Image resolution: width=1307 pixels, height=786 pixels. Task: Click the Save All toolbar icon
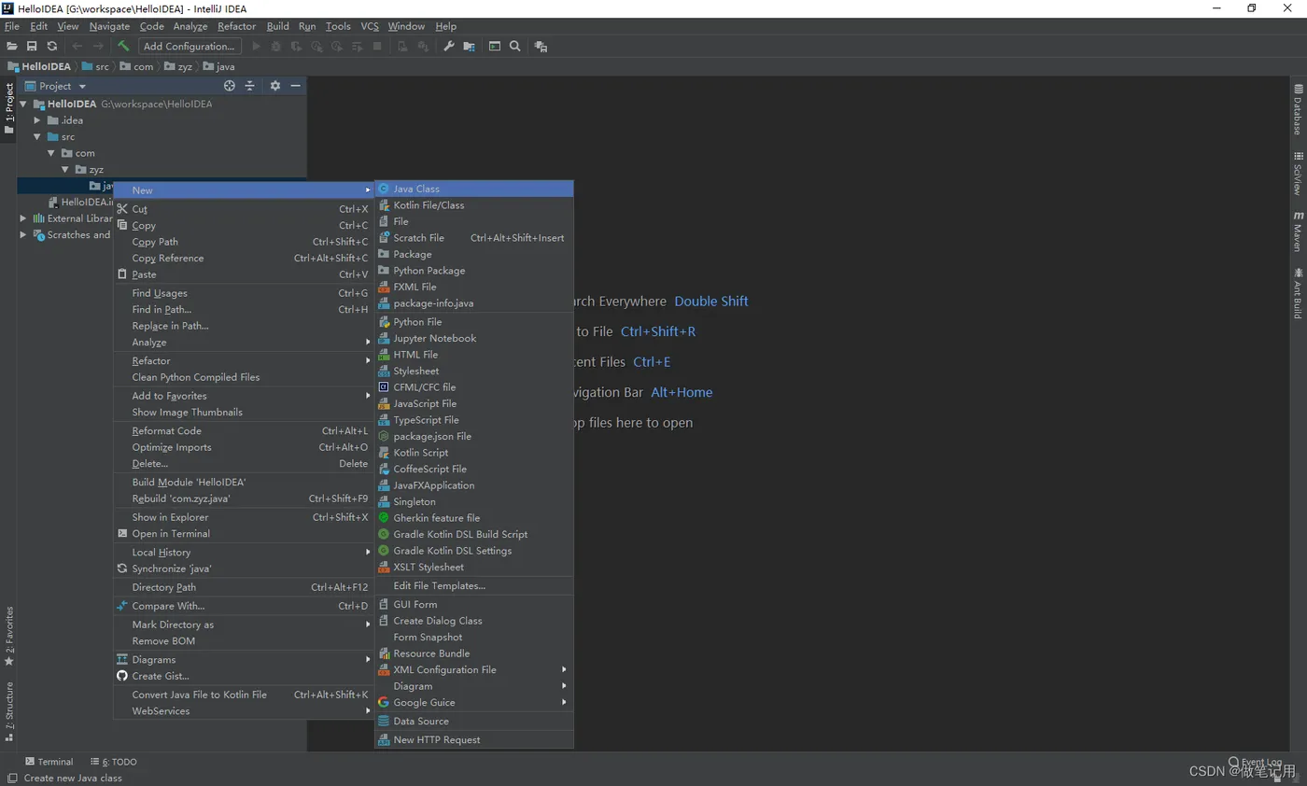coord(32,46)
